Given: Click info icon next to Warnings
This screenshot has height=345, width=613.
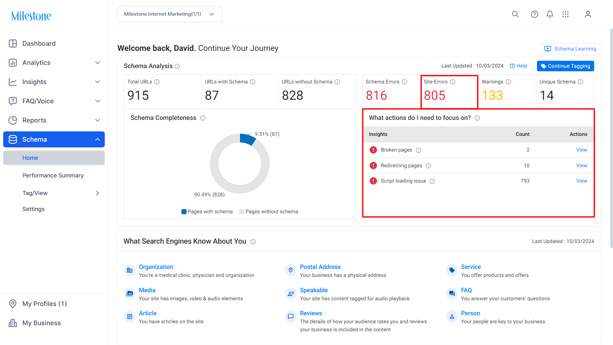Looking at the screenshot, I should coord(508,82).
